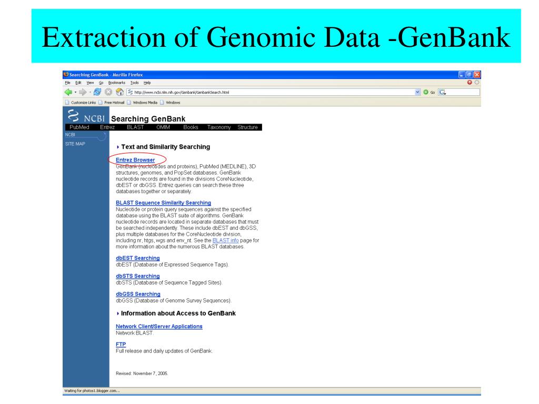Select BLAST in the NCBI nav bar
539x404 pixels.
(x=135, y=127)
